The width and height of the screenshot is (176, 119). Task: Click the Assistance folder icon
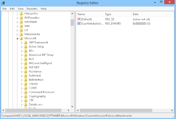point(26,71)
